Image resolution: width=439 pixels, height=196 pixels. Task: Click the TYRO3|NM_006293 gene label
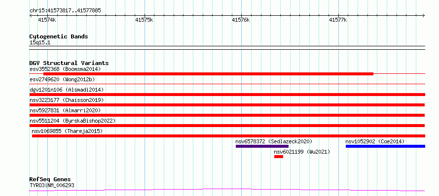point(52,185)
